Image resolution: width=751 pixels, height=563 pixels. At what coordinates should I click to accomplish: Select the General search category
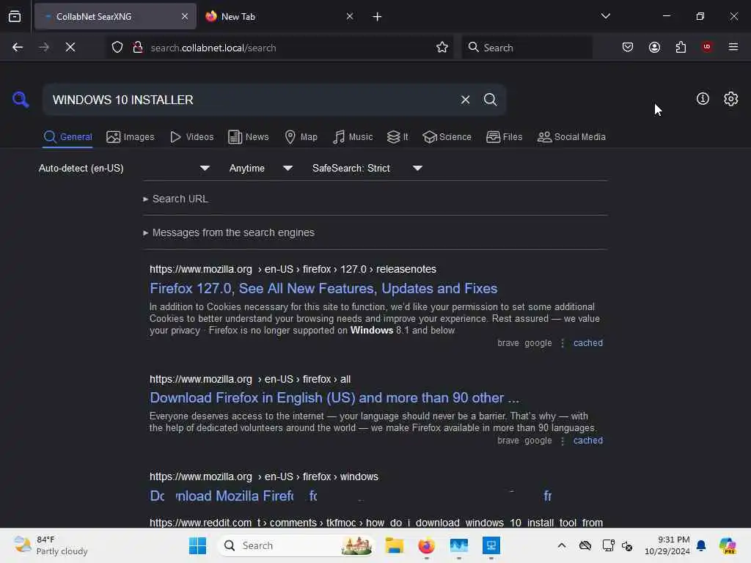click(67, 137)
